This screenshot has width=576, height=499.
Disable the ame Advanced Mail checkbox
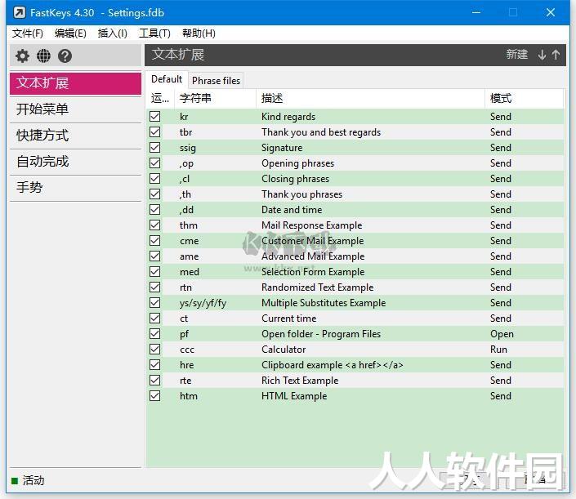click(155, 256)
